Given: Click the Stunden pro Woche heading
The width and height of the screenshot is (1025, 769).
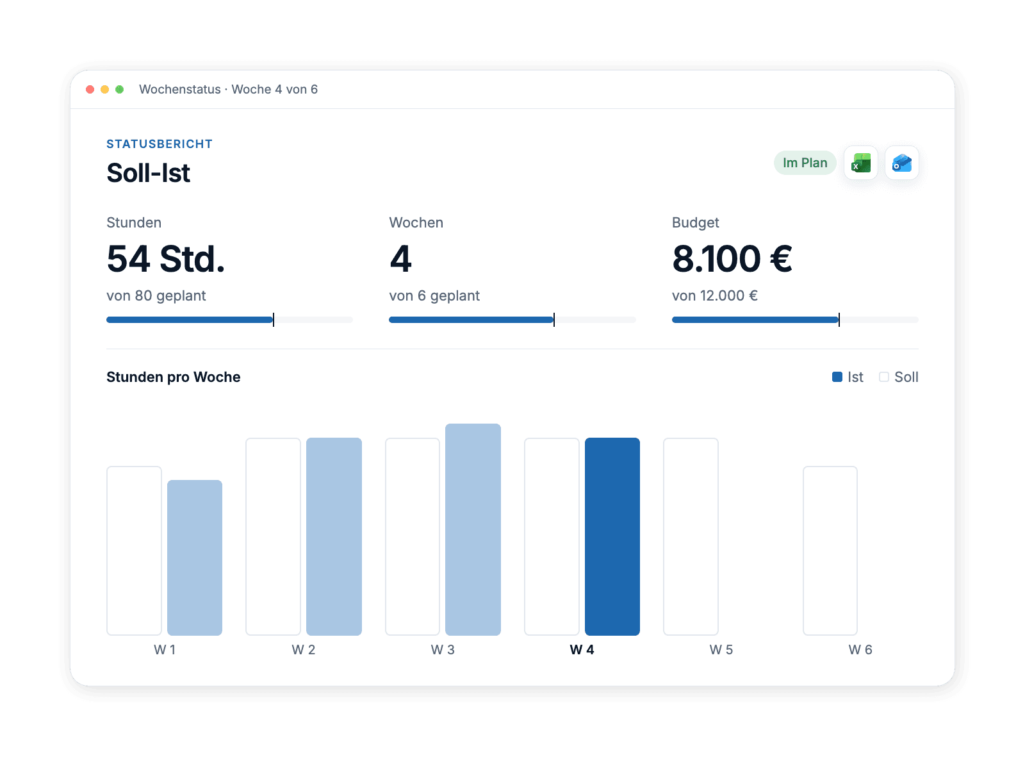Looking at the screenshot, I should click(174, 377).
